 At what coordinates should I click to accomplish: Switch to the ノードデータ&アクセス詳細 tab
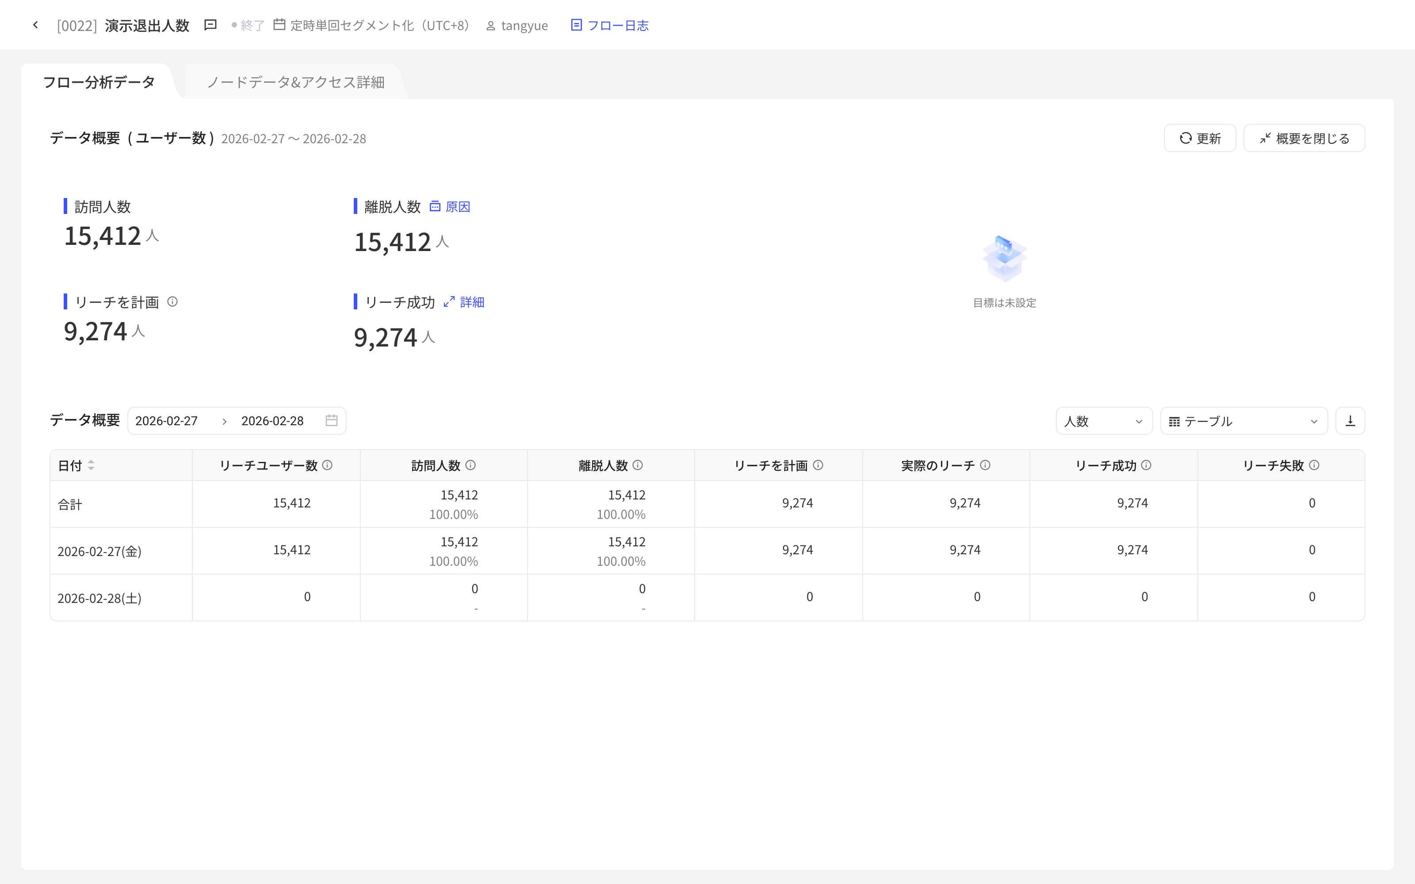(295, 82)
